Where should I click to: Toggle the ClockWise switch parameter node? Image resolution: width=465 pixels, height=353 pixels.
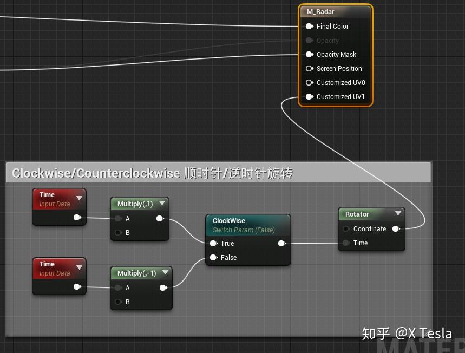(248, 225)
